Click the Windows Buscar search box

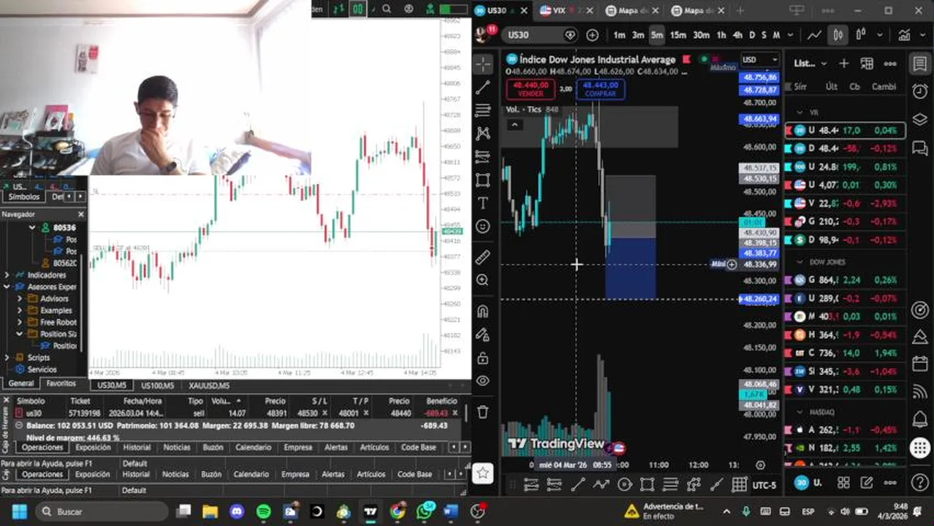[102, 511]
